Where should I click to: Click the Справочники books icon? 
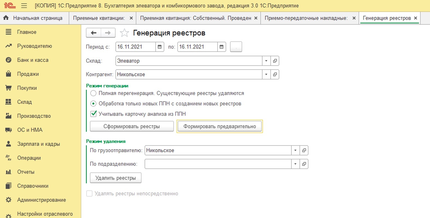(8, 186)
